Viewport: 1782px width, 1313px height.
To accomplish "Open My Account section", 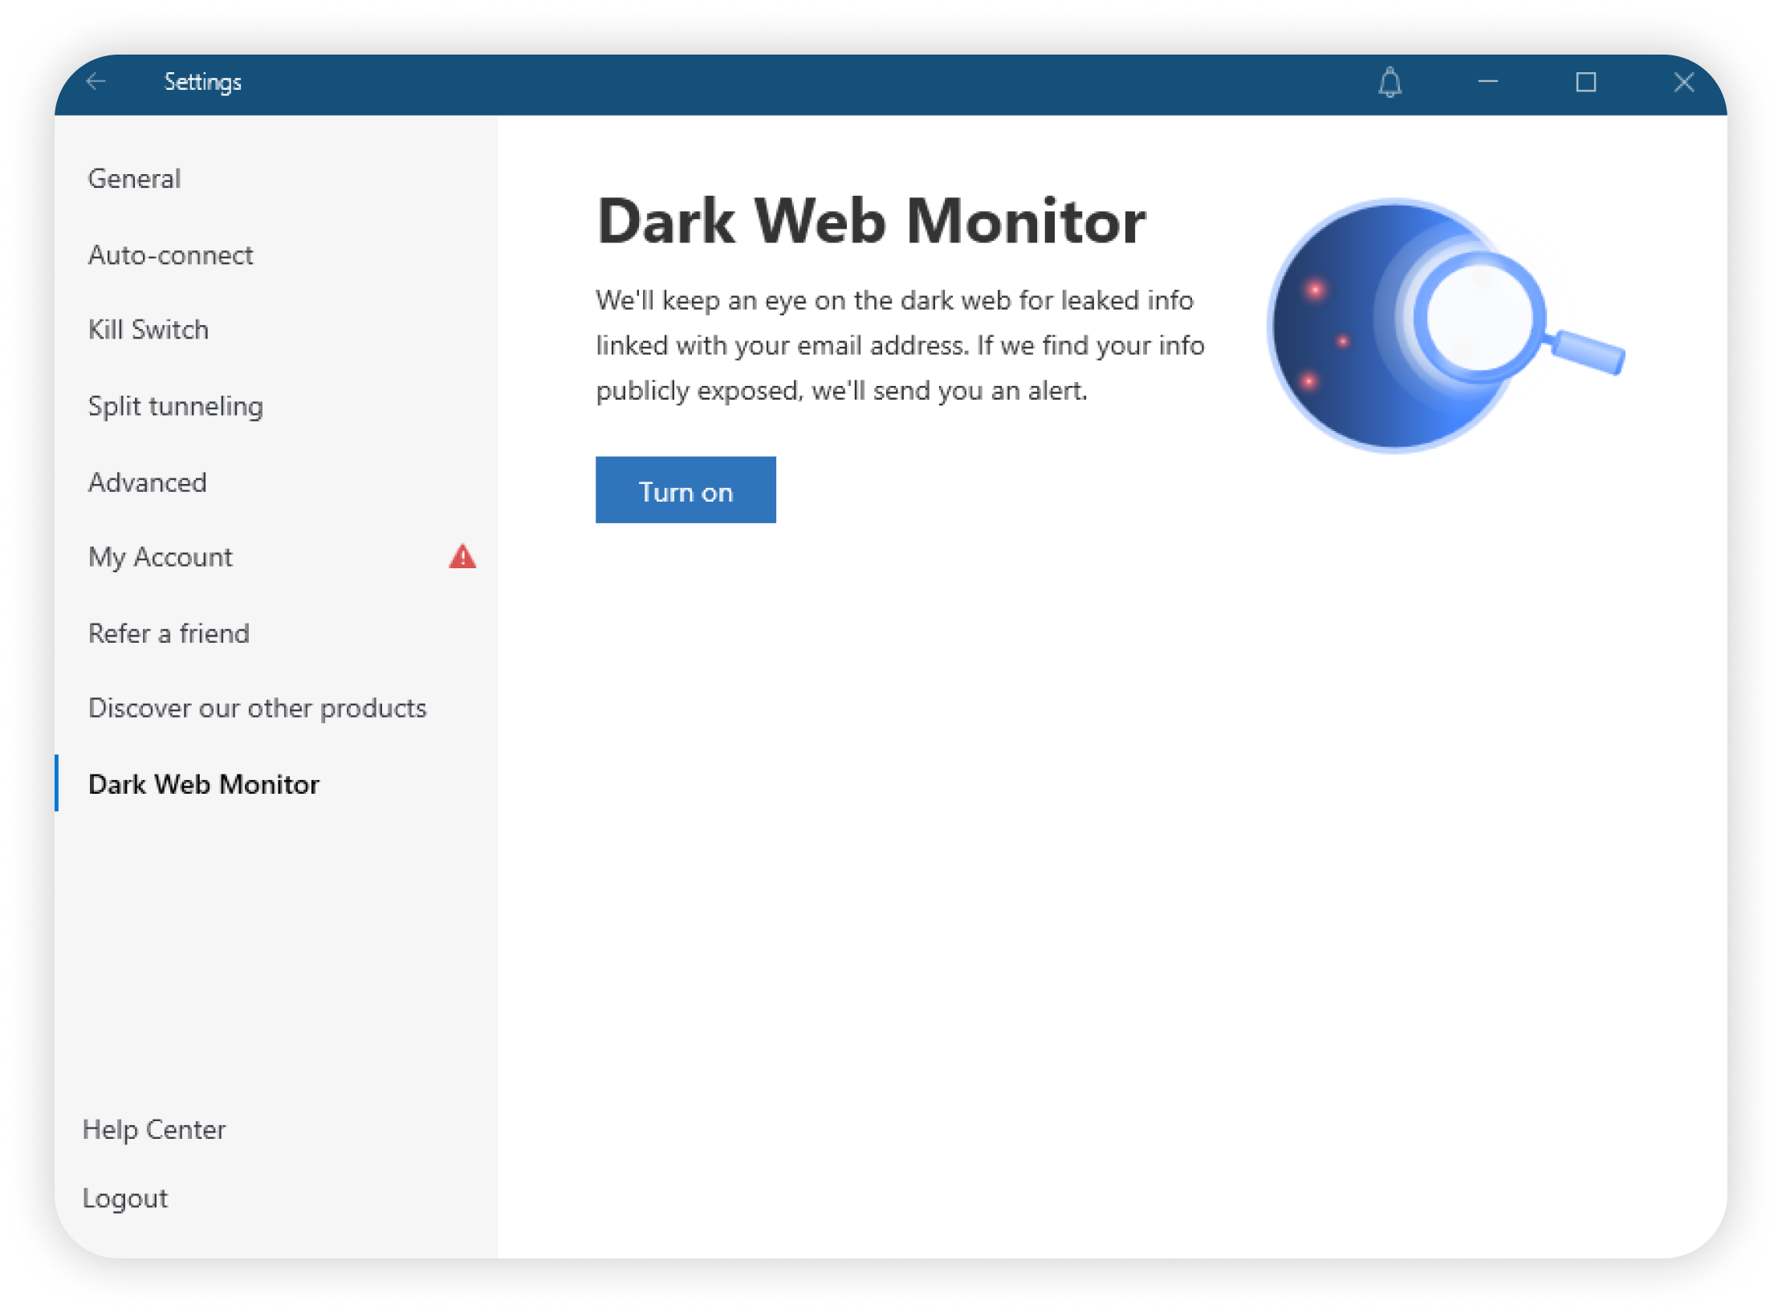I will coord(161,557).
